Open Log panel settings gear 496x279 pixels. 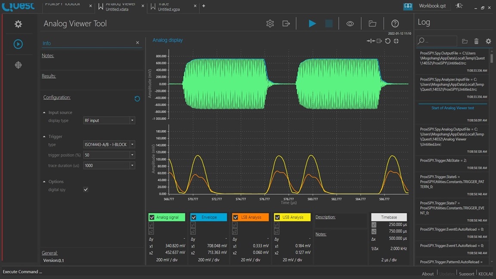pyautogui.click(x=488, y=41)
